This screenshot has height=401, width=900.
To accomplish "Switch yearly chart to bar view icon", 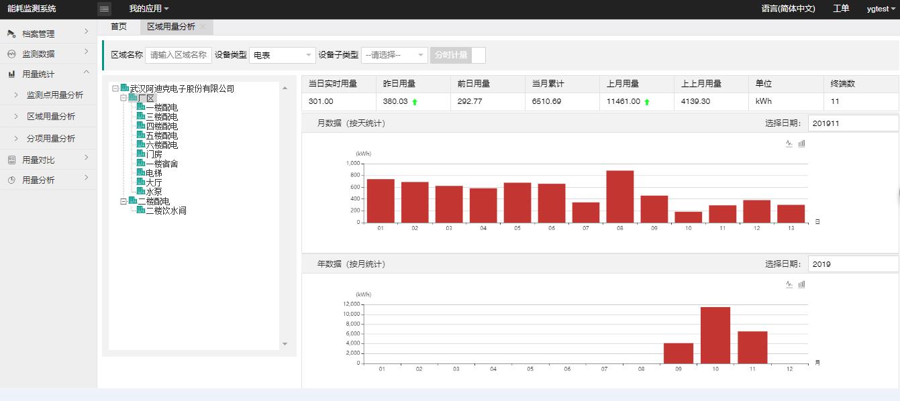I will click(801, 284).
